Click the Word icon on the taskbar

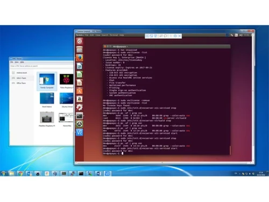pos(98,173)
